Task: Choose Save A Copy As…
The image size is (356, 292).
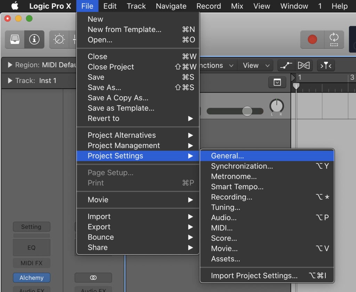Action: point(138,98)
